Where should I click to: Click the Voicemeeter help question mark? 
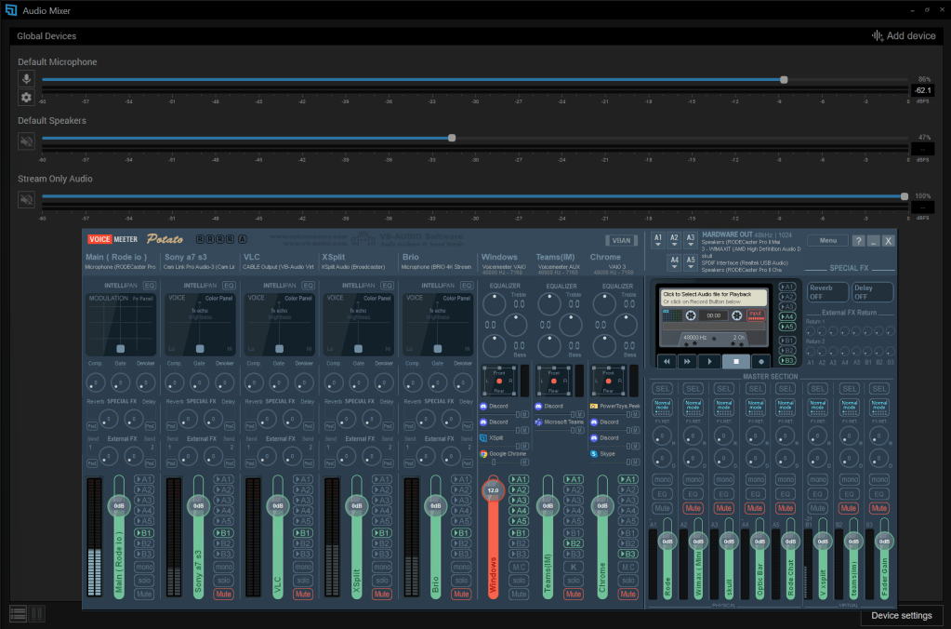click(858, 241)
